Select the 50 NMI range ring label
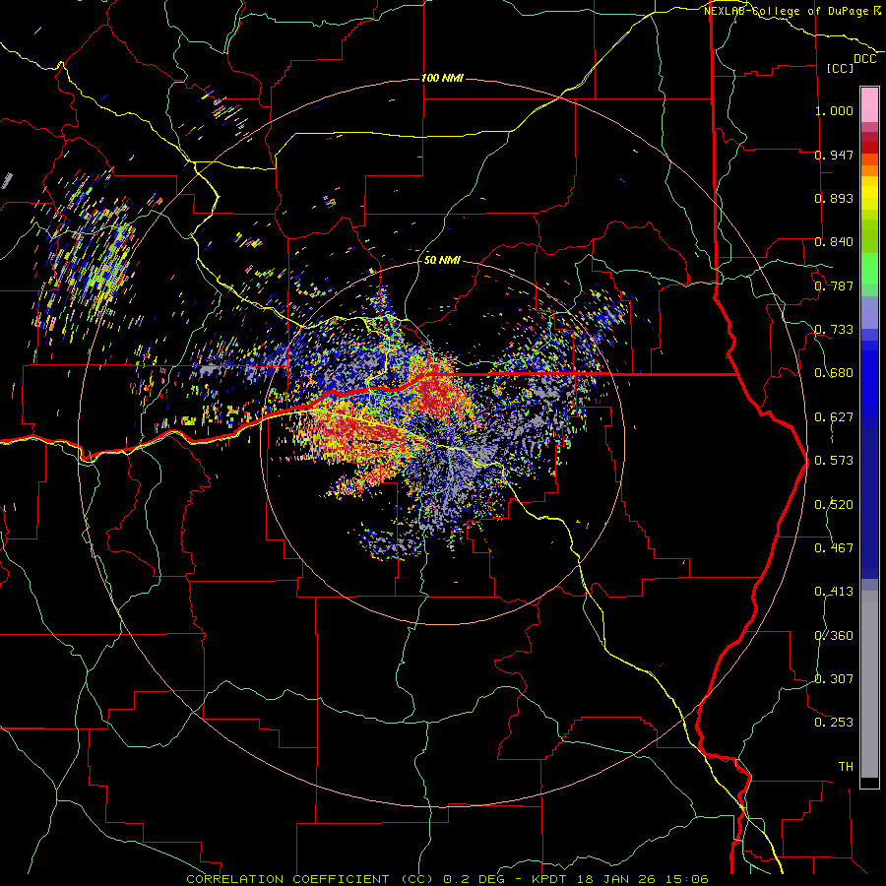The height and width of the screenshot is (886, 886). click(442, 260)
